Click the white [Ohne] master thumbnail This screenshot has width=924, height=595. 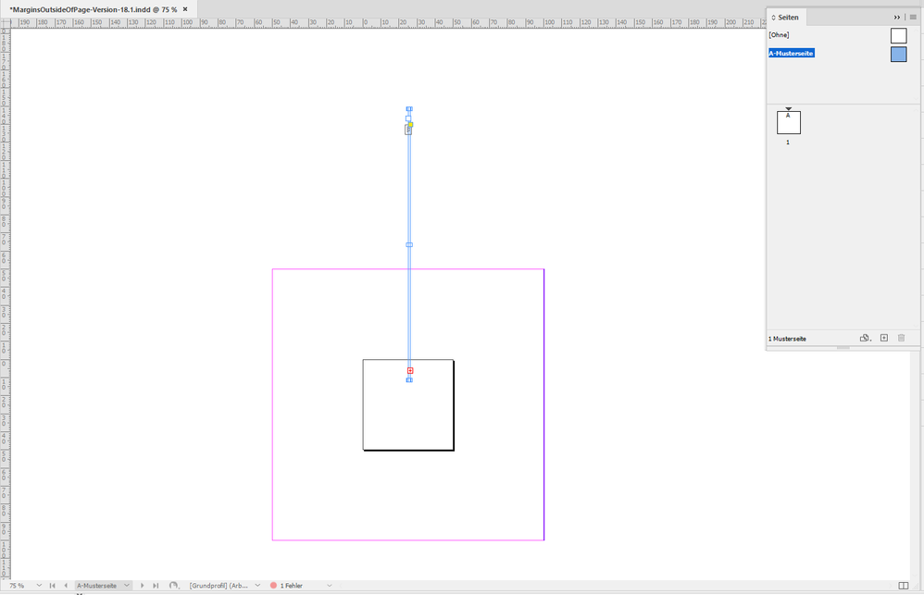pos(899,35)
